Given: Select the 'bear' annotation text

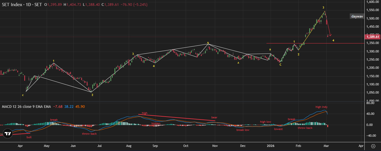Looking at the screenshot, I should pyautogui.click(x=214, y=117).
